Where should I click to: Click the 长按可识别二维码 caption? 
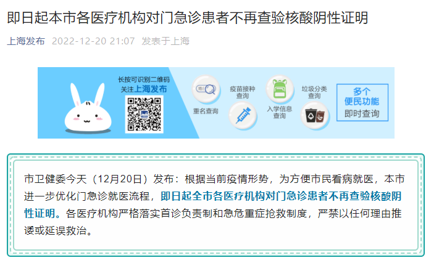[144, 79]
